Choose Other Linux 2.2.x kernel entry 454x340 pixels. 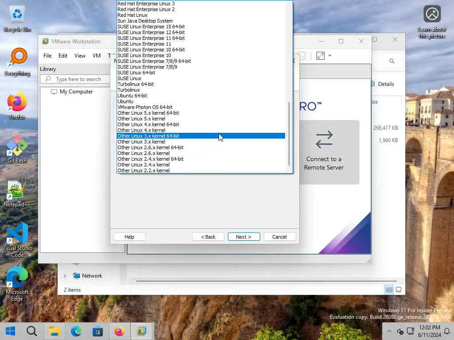(x=201, y=170)
